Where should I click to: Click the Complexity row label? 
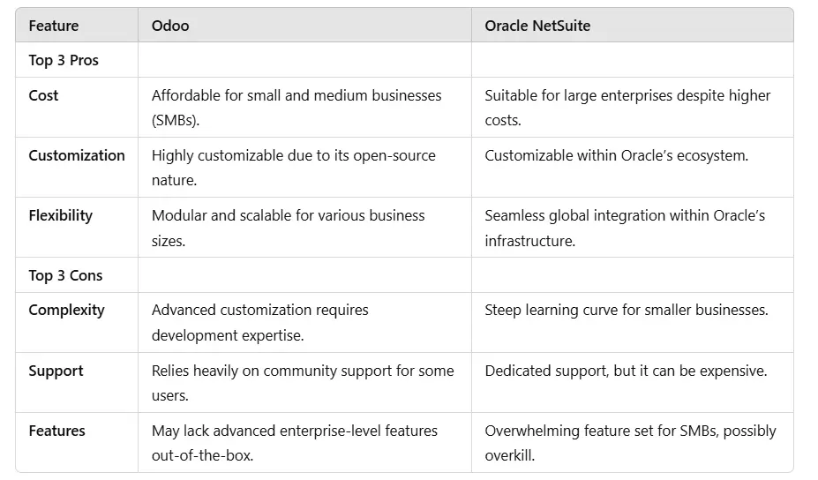coord(67,310)
